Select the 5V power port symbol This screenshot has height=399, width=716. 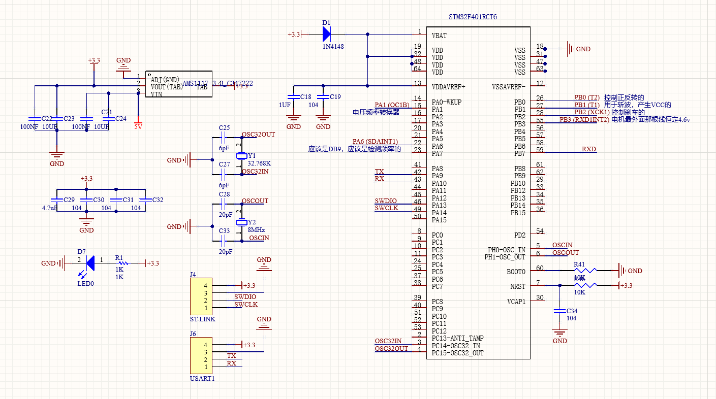(138, 123)
